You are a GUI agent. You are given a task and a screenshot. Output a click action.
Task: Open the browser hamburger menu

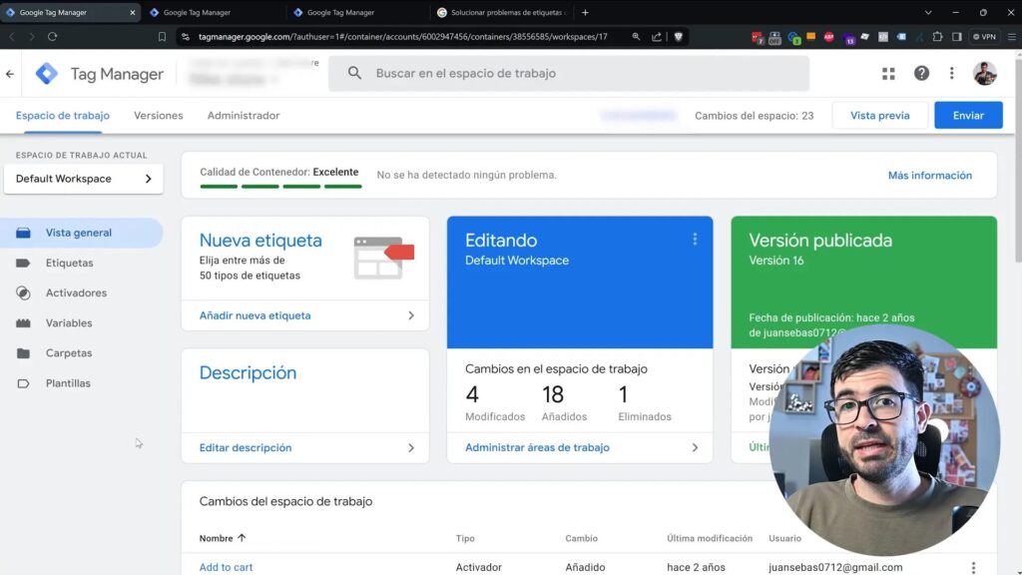tap(1011, 37)
